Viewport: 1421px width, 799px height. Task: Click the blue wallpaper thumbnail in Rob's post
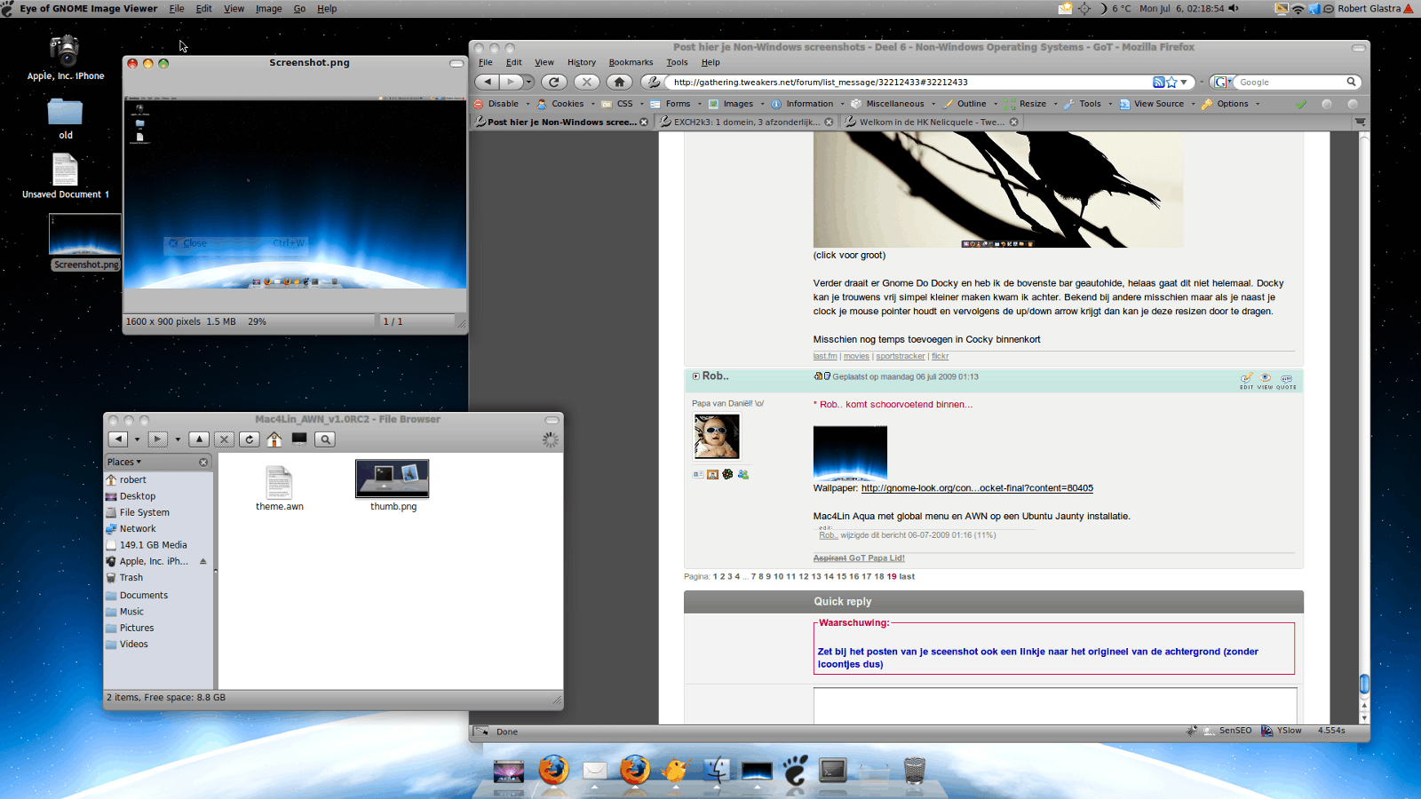click(x=850, y=453)
